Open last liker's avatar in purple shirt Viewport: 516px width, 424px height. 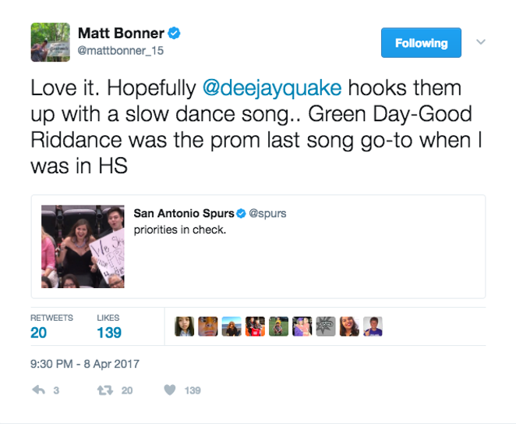click(x=373, y=326)
